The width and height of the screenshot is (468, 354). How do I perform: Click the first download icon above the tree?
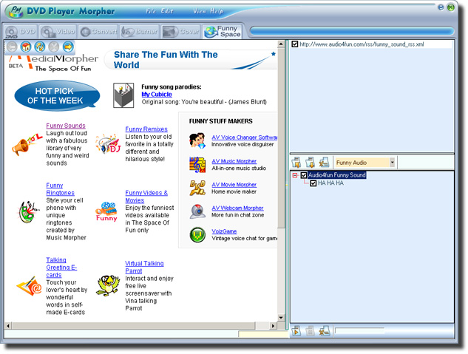pos(296,162)
